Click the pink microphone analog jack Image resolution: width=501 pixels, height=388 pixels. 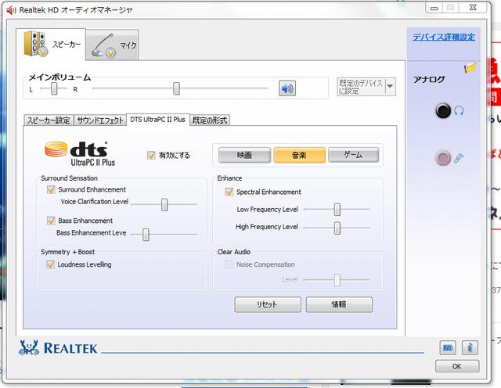pos(443,158)
